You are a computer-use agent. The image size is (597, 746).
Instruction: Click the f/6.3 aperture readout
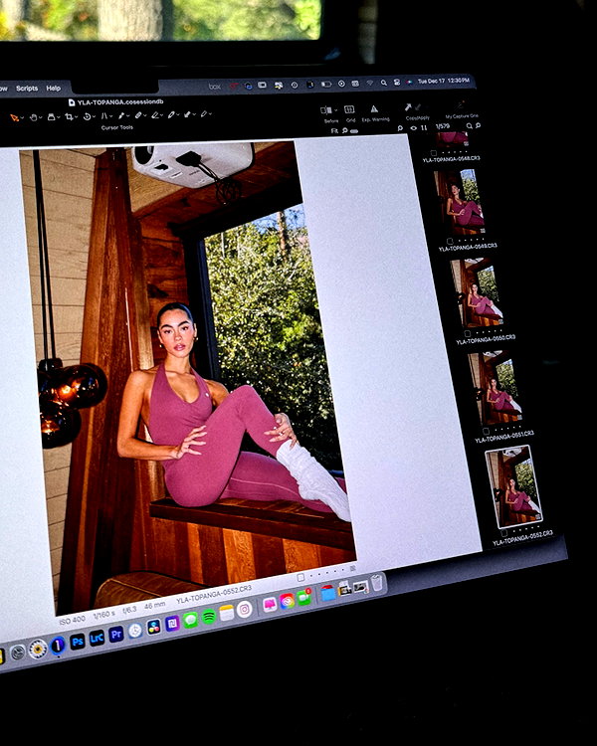(129, 610)
